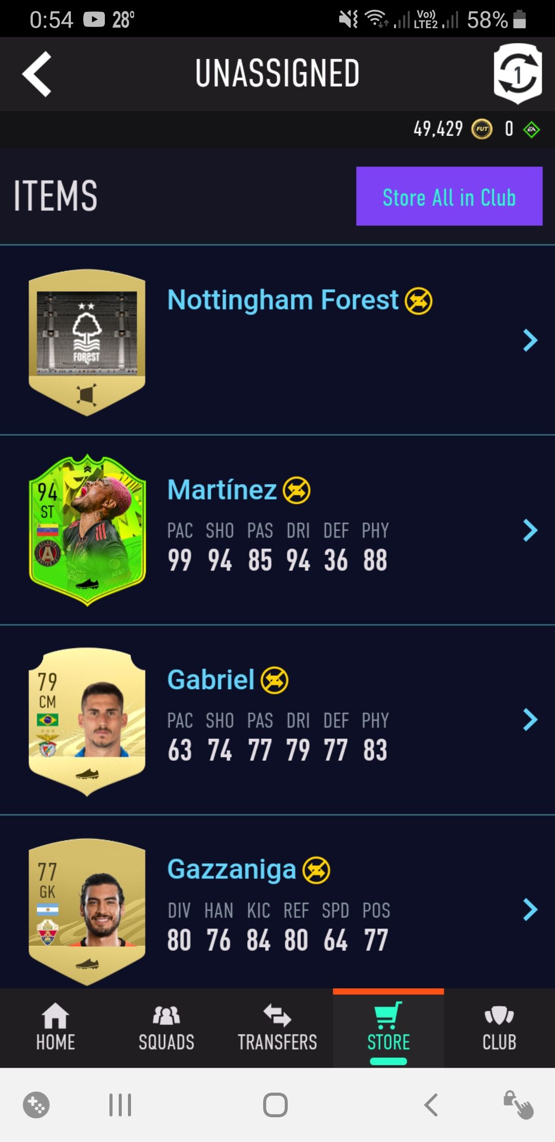Expand Martínez item details chevron
This screenshot has height=1142, width=555.
click(530, 530)
